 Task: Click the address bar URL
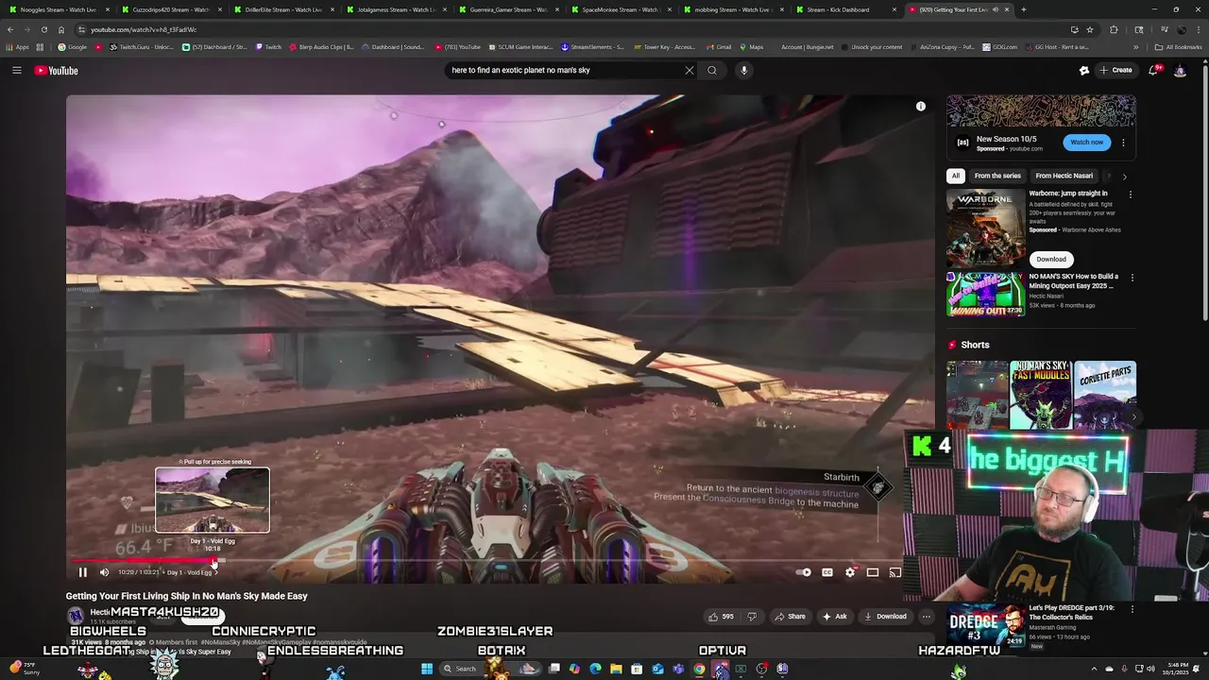pos(144,29)
